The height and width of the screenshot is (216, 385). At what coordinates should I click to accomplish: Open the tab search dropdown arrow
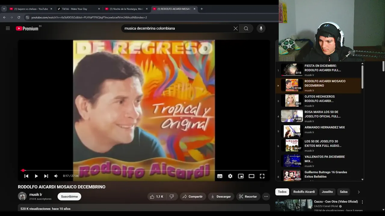pyautogui.click(x=4, y=9)
